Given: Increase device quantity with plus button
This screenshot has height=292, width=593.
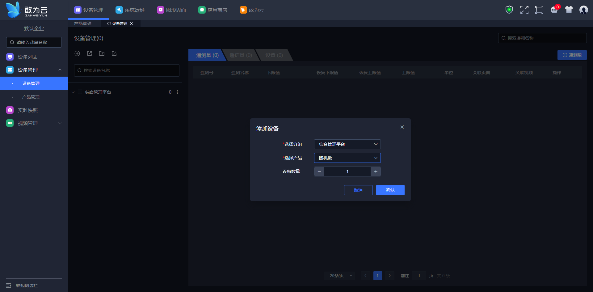Looking at the screenshot, I should point(376,171).
